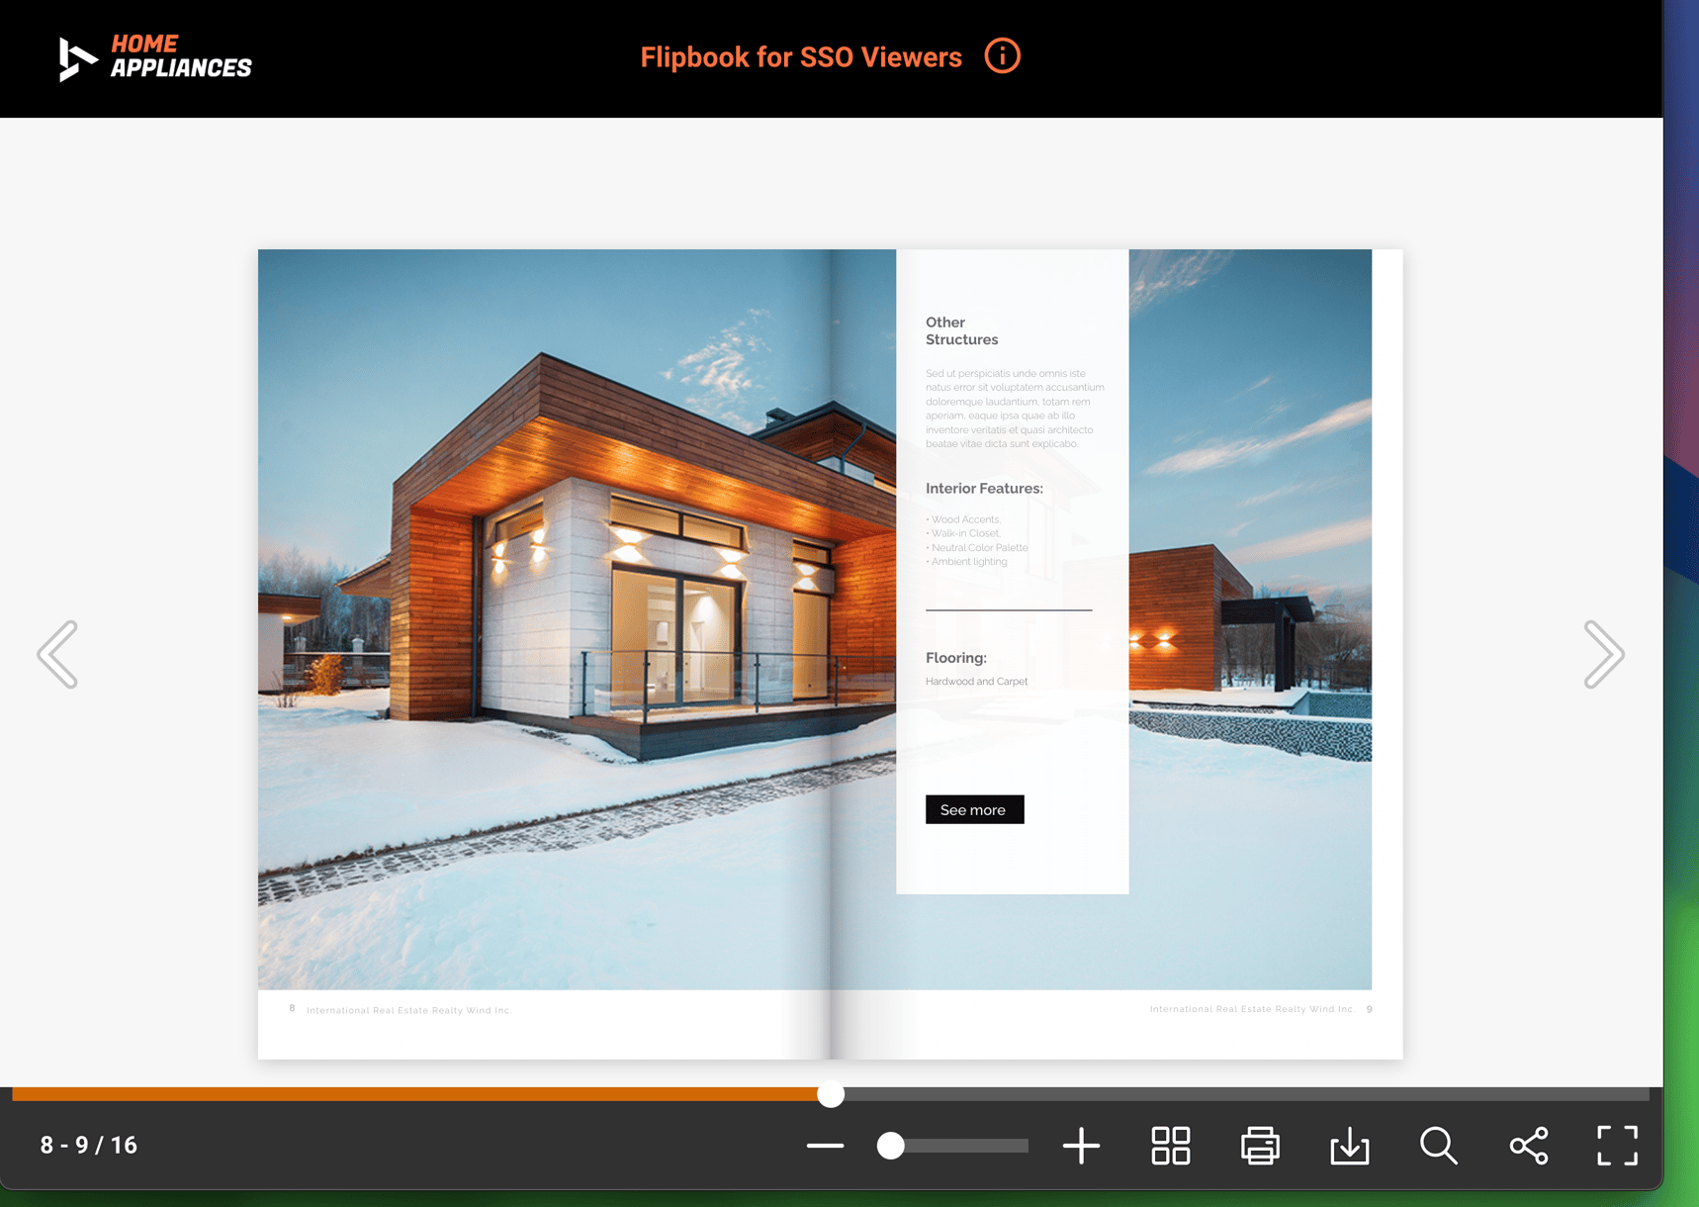This screenshot has width=1699, height=1207.
Task: Click the unfilled part of the page progress bar
Action: tap(1236, 1093)
